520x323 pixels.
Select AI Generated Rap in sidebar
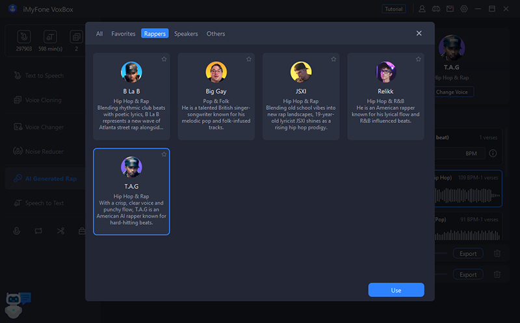tap(45, 179)
